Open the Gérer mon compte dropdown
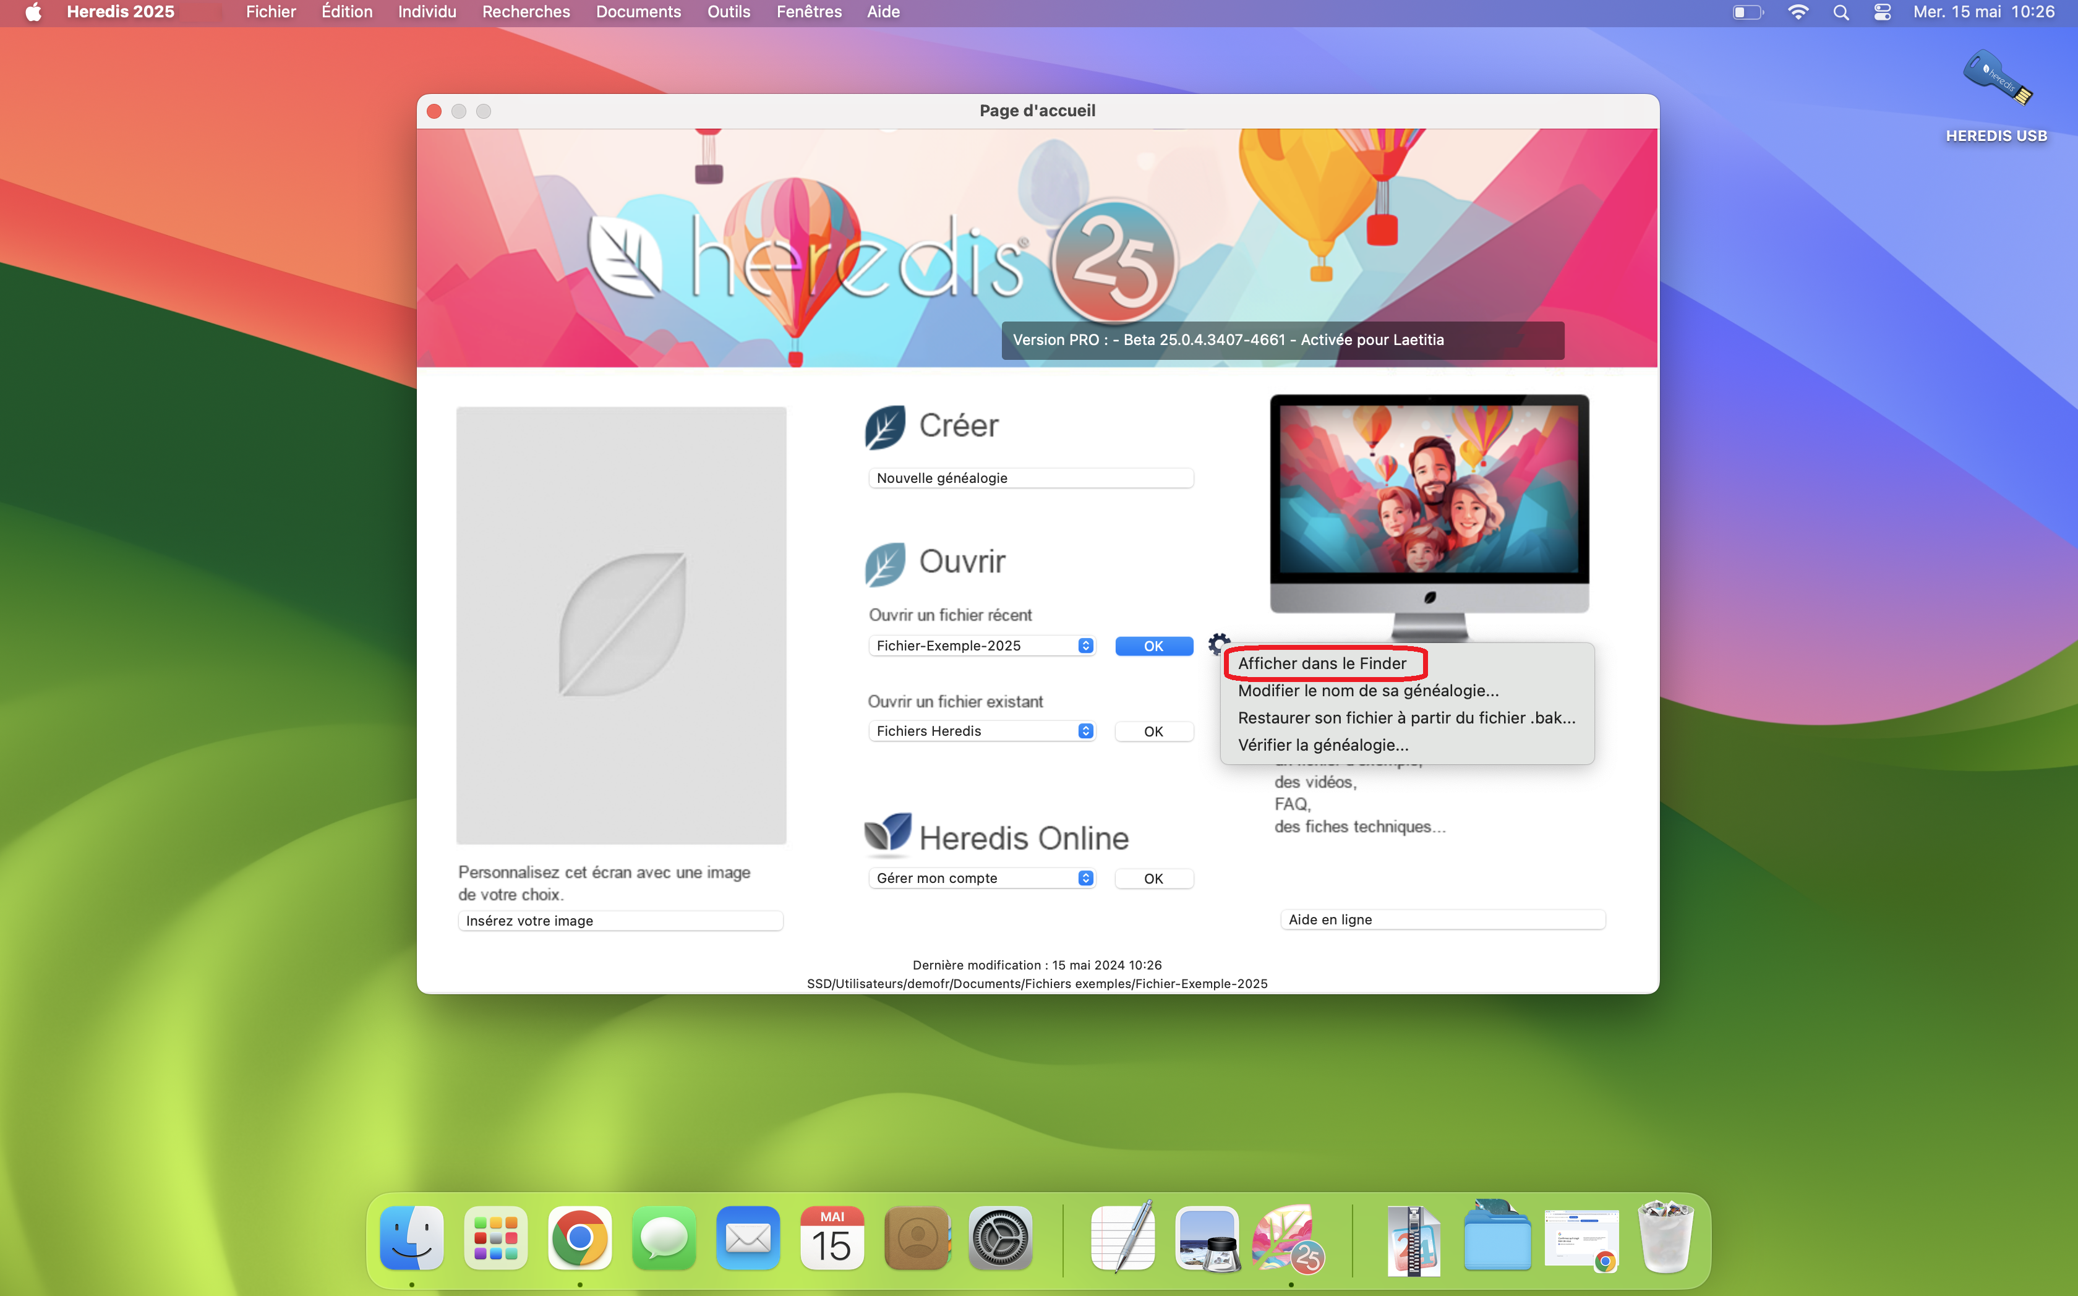Image resolution: width=2078 pixels, height=1296 pixels. (981, 878)
